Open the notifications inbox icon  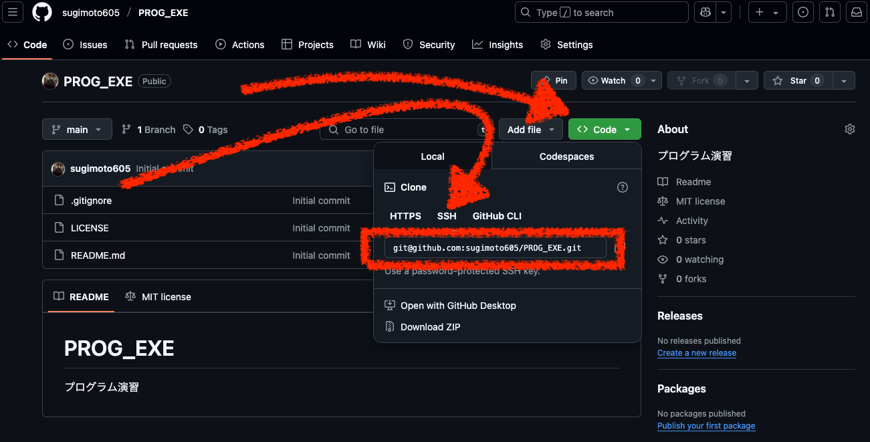[857, 12]
